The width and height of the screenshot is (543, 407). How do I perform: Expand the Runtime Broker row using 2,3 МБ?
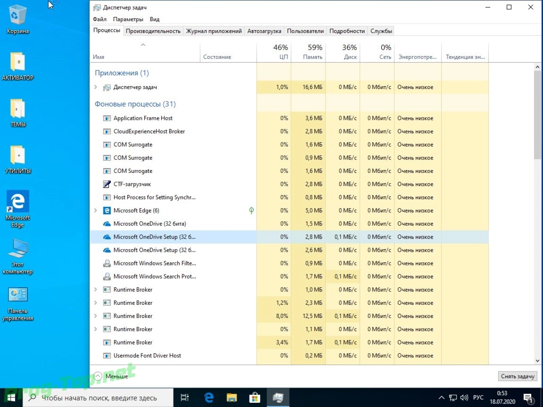coord(95,303)
